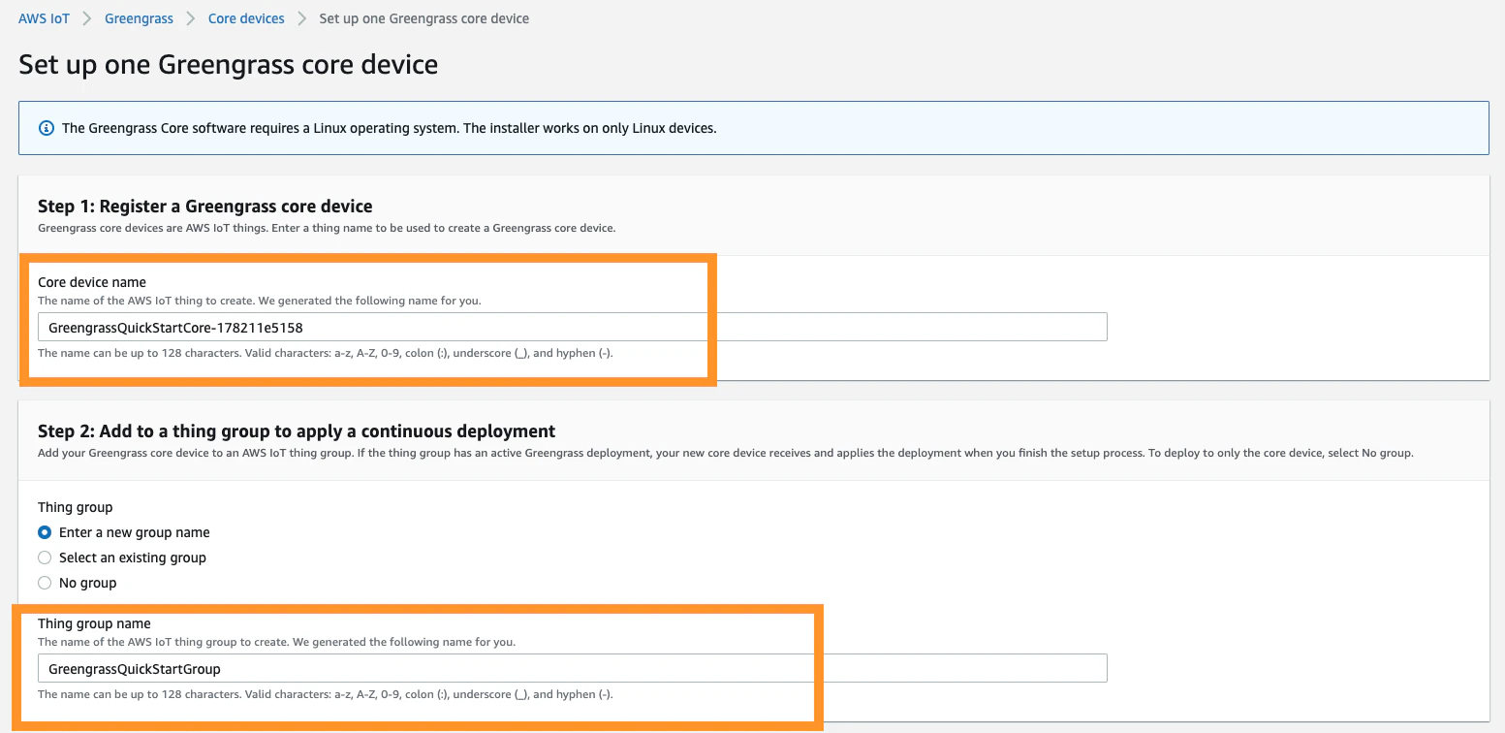The height and width of the screenshot is (733, 1505).
Task: Click the 'name of the AWS IoT thing group to create' hint
Action: (277, 642)
